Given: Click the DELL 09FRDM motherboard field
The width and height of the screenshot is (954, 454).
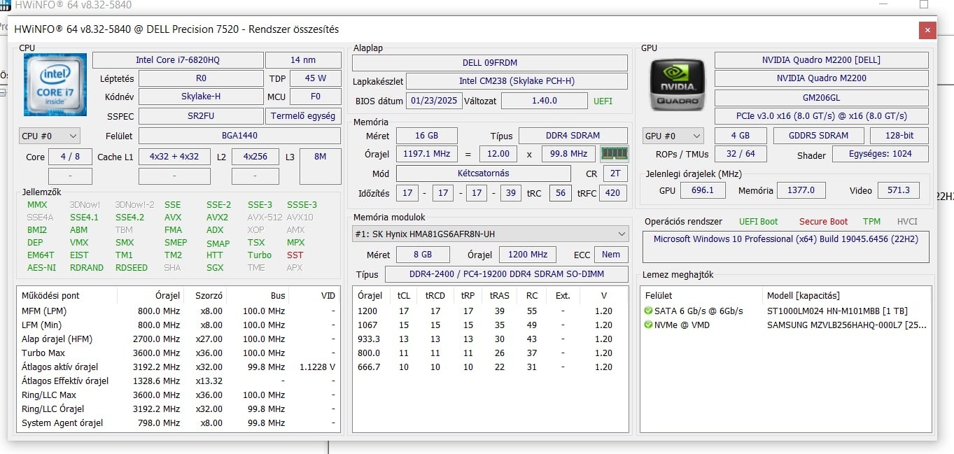Looking at the screenshot, I should tap(490, 63).
